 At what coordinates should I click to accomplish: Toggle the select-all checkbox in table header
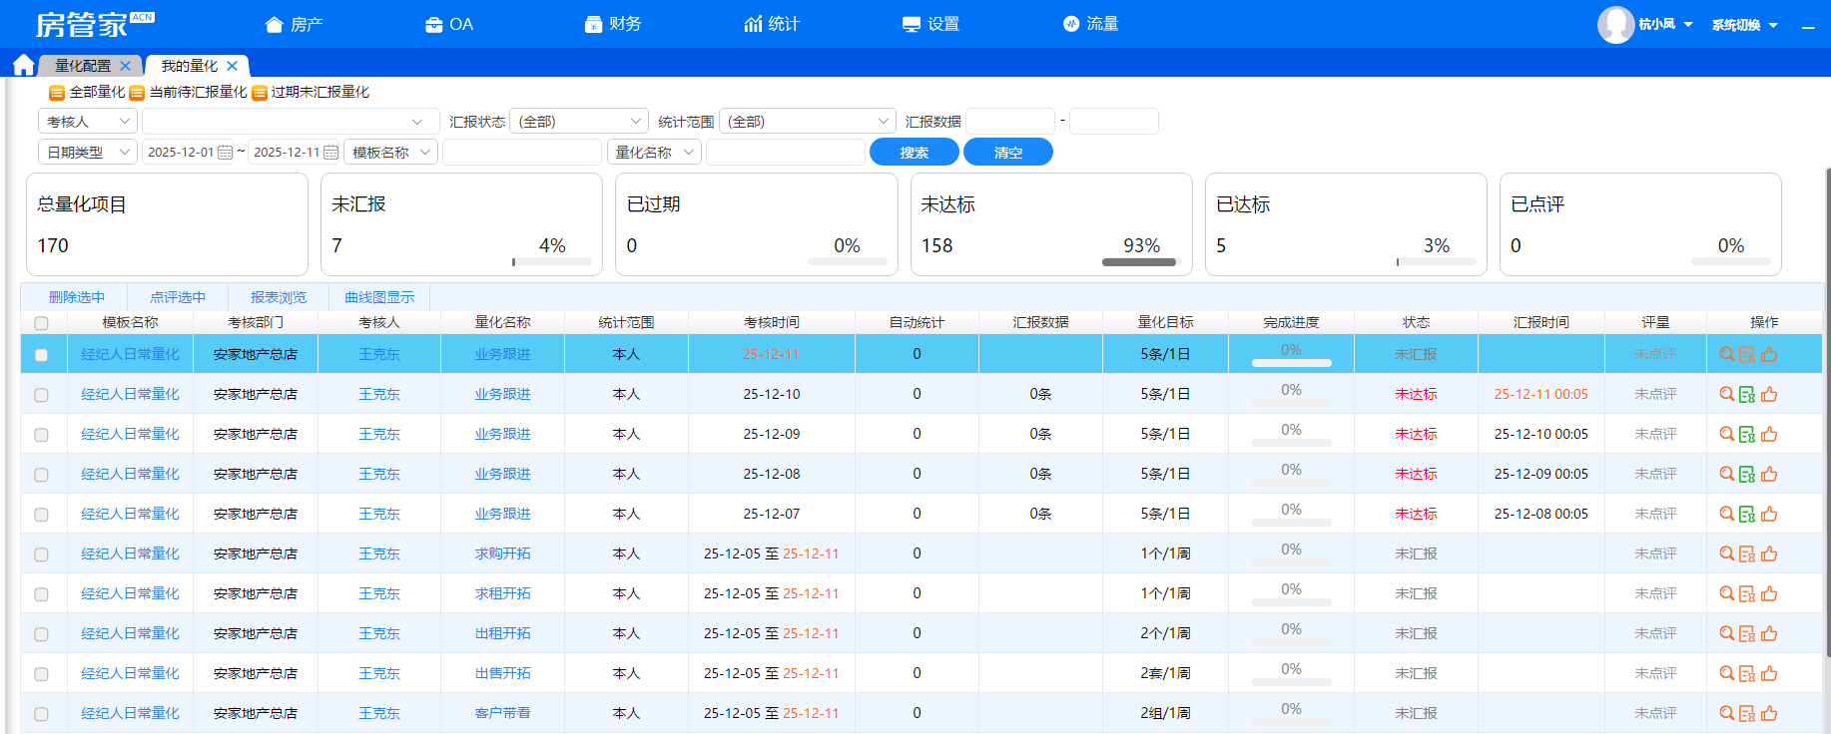click(x=41, y=323)
